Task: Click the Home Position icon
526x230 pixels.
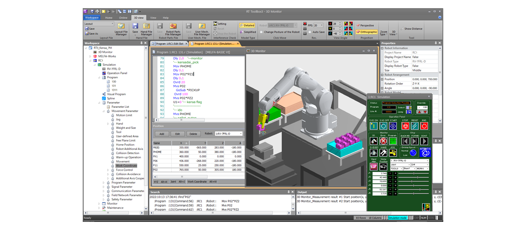Action: 384,166
